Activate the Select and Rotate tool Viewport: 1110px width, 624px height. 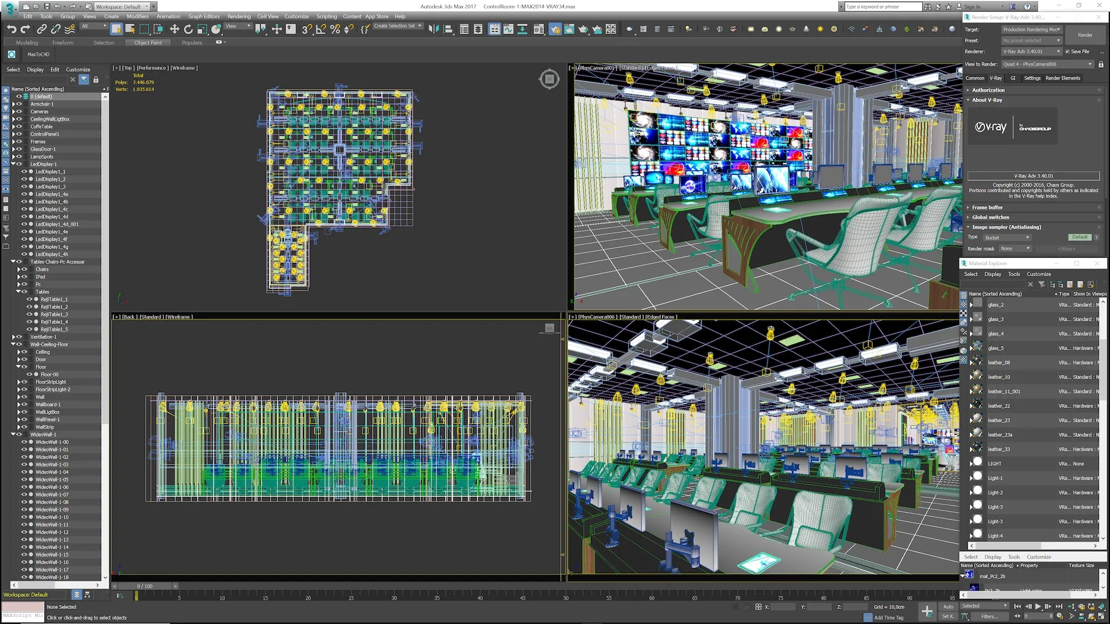[x=188, y=29]
